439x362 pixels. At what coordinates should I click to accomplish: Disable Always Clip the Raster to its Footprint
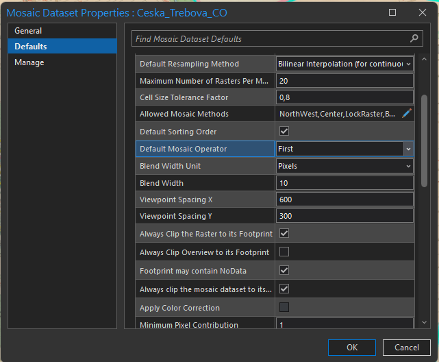(x=284, y=233)
